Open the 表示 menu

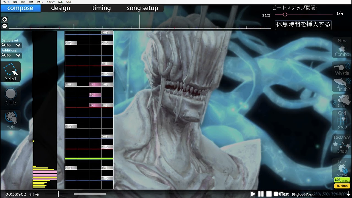[x=23, y=2]
